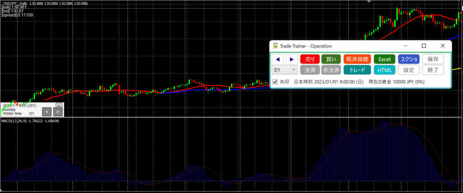Open 設定 settings
This screenshot has width=463, height=193.
tap(409, 70)
